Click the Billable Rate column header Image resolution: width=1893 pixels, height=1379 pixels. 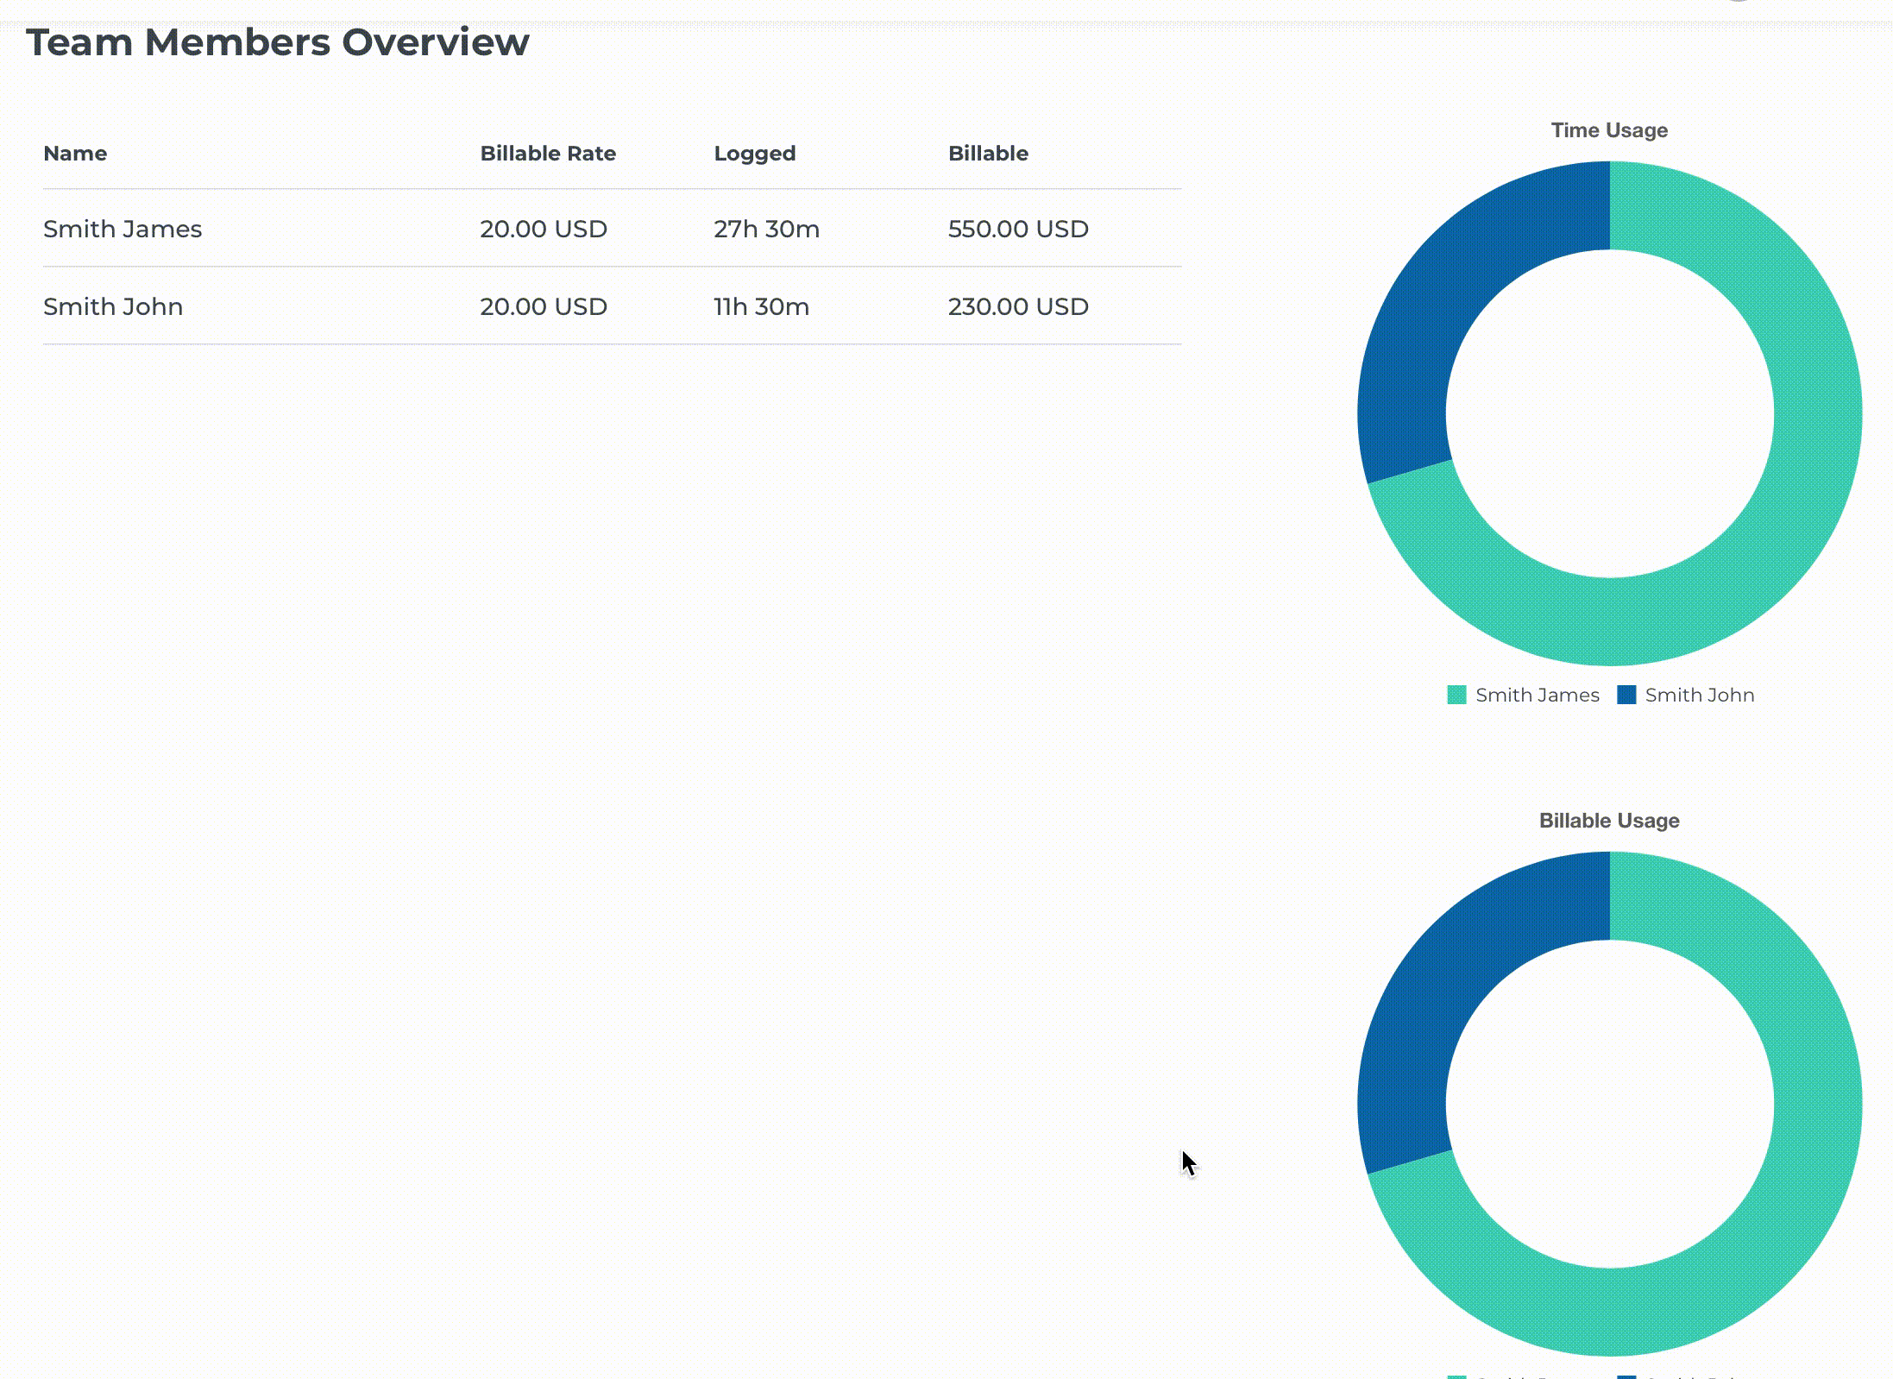point(548,154)
